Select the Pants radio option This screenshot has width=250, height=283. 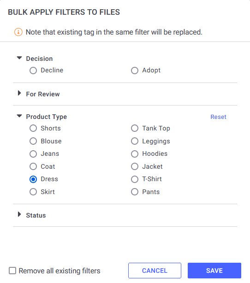click(135, 192)
